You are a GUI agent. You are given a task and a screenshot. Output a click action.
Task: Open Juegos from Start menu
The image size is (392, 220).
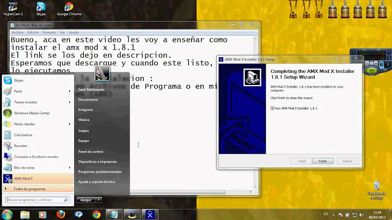coord(83,131)
